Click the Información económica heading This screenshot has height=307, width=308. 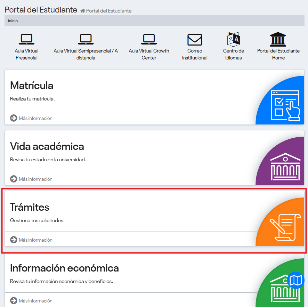pos(64,268)
